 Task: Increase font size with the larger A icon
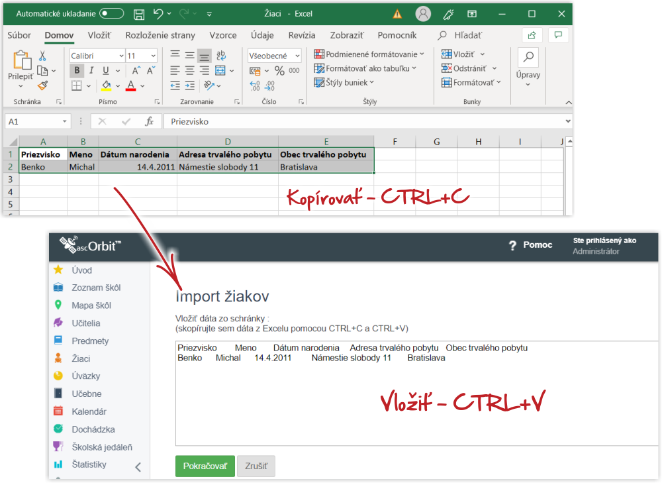pyautogui.click(x=136, y=71)
